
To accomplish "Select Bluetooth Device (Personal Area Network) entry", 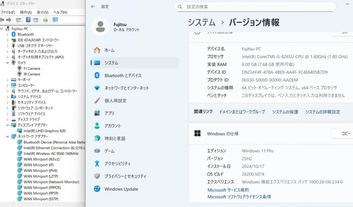I will coord(54,142).
